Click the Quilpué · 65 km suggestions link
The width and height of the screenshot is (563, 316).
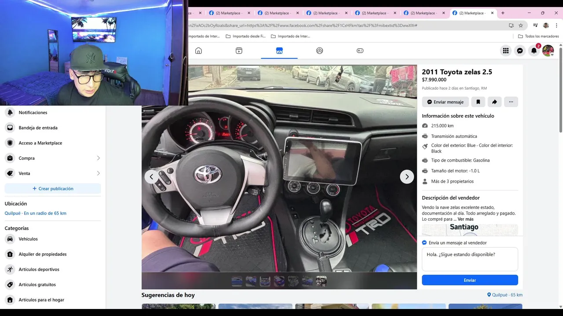pos(505,295)
